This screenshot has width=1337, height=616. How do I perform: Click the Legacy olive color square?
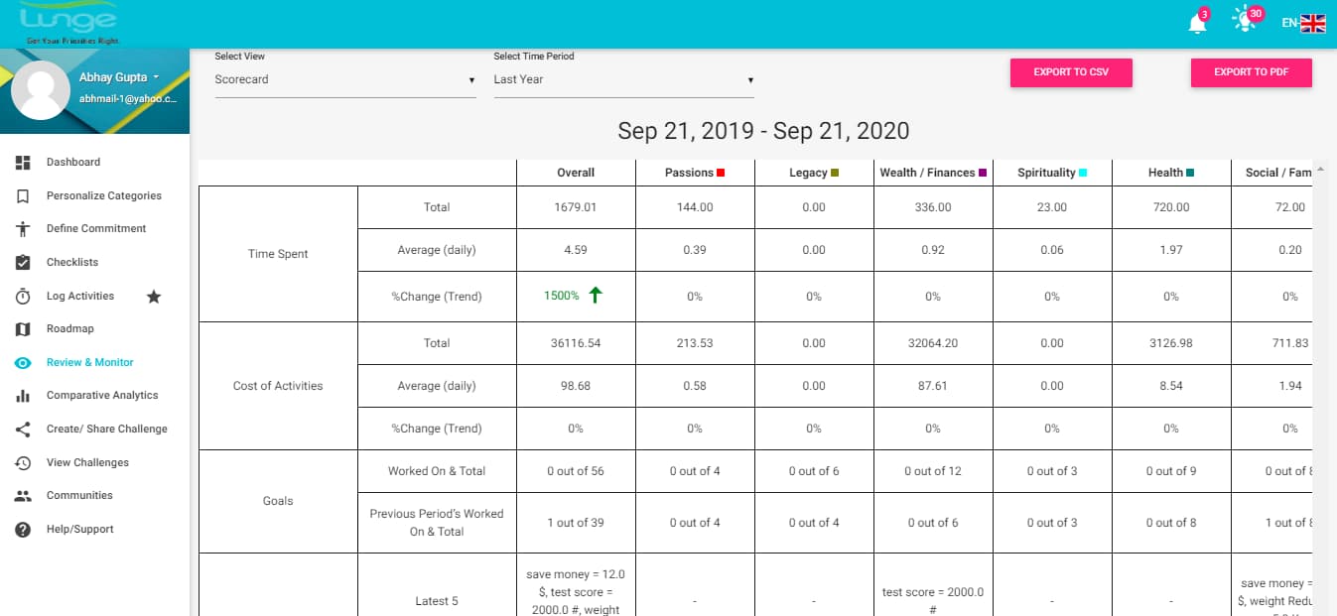tap(835, 173)
